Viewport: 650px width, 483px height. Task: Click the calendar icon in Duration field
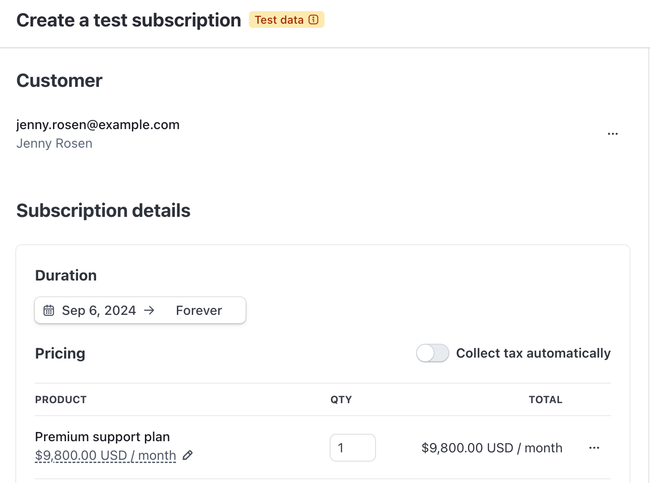49,310
